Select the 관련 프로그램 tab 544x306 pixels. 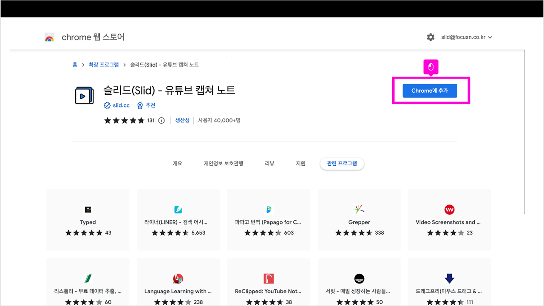tap(342, 163)
